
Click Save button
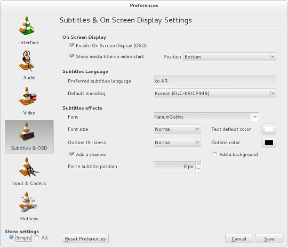pyautogui.click(x=269, y=238)
